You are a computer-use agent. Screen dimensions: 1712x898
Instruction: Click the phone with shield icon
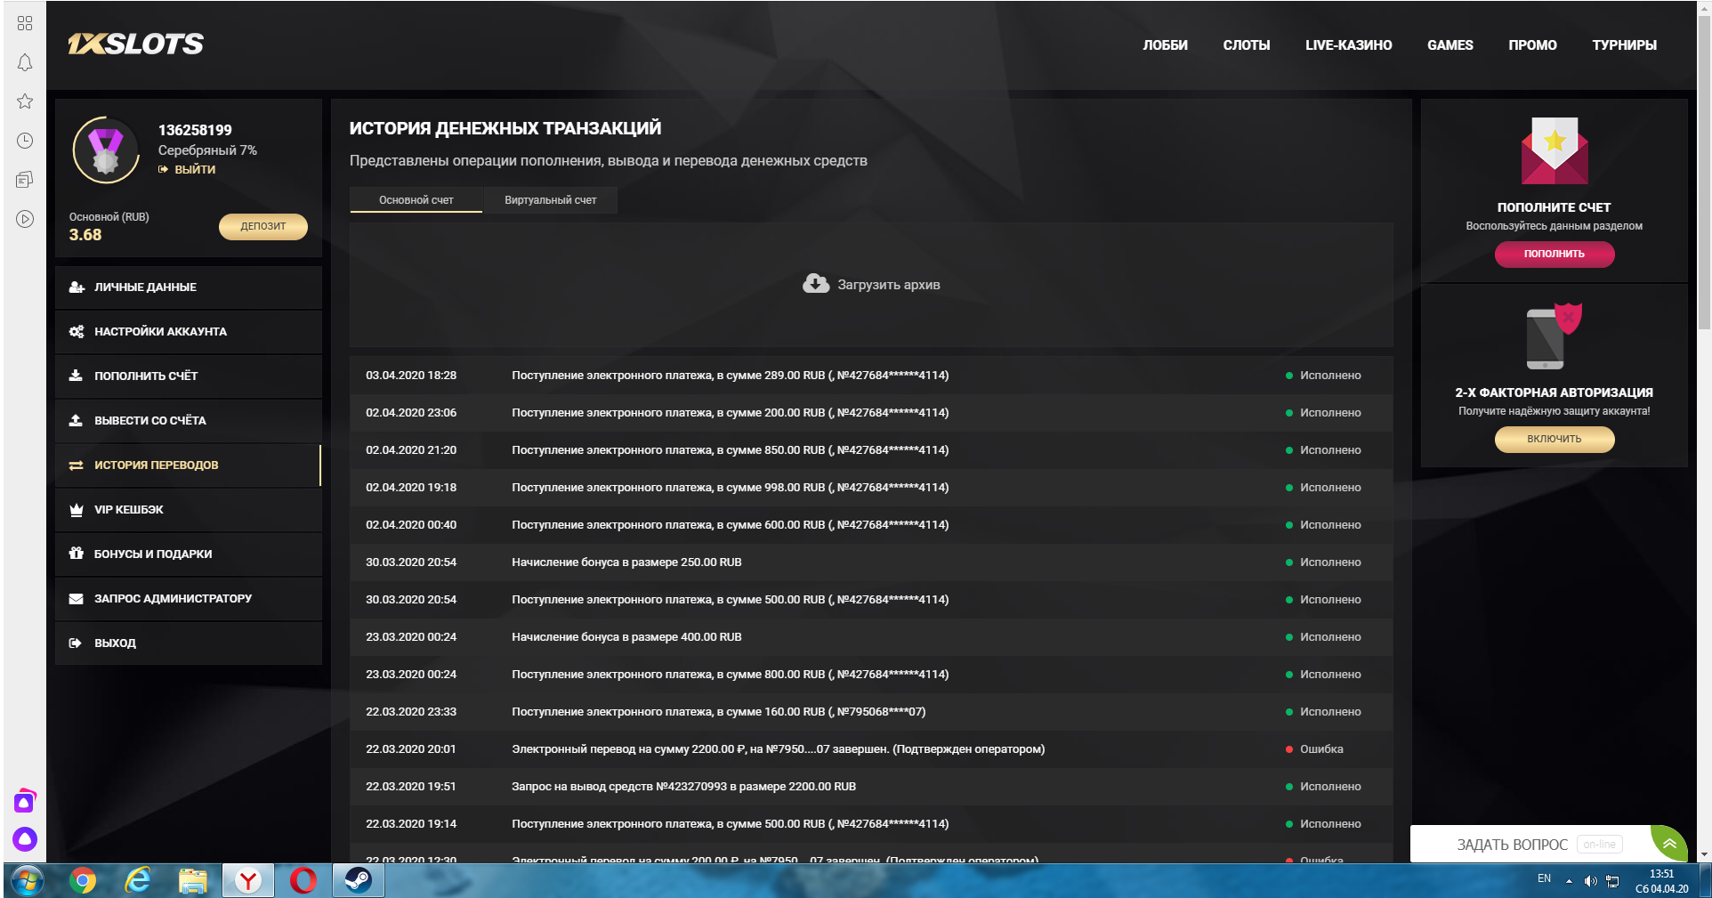point(1554,336)
